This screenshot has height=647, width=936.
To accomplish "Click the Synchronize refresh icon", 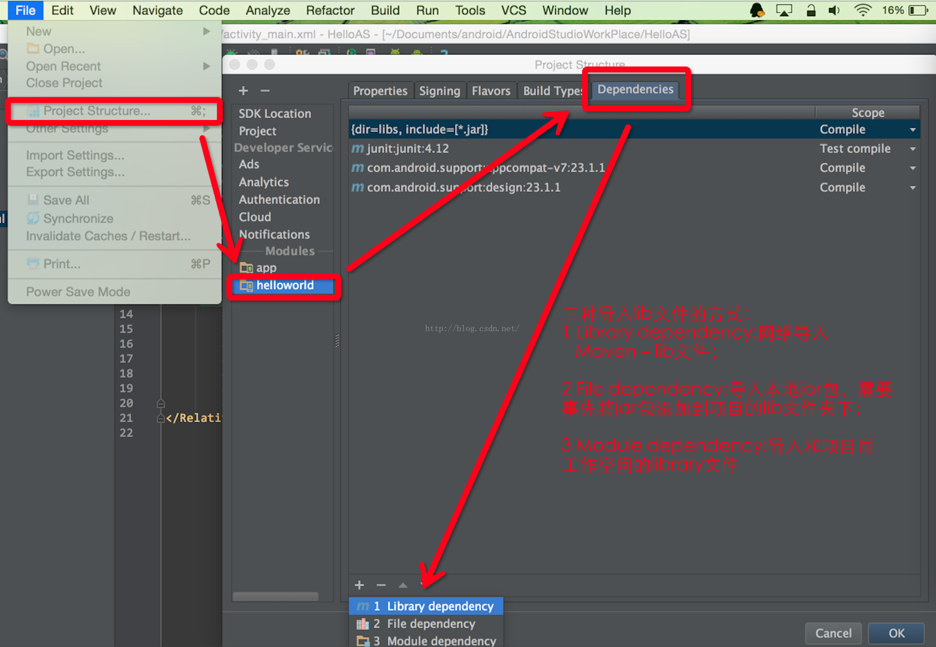I will 33,218.
